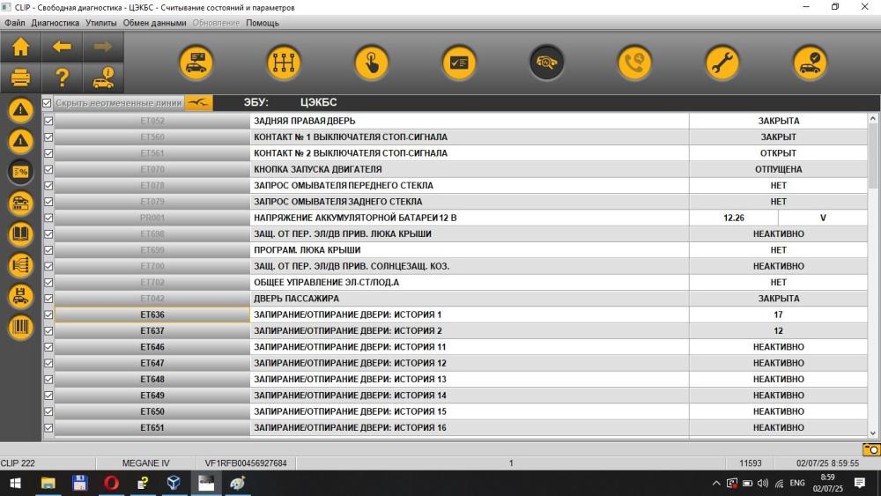881x496 pixels.
Task: Open the car configuration sidebar icon
Action: tap(21, 204)
